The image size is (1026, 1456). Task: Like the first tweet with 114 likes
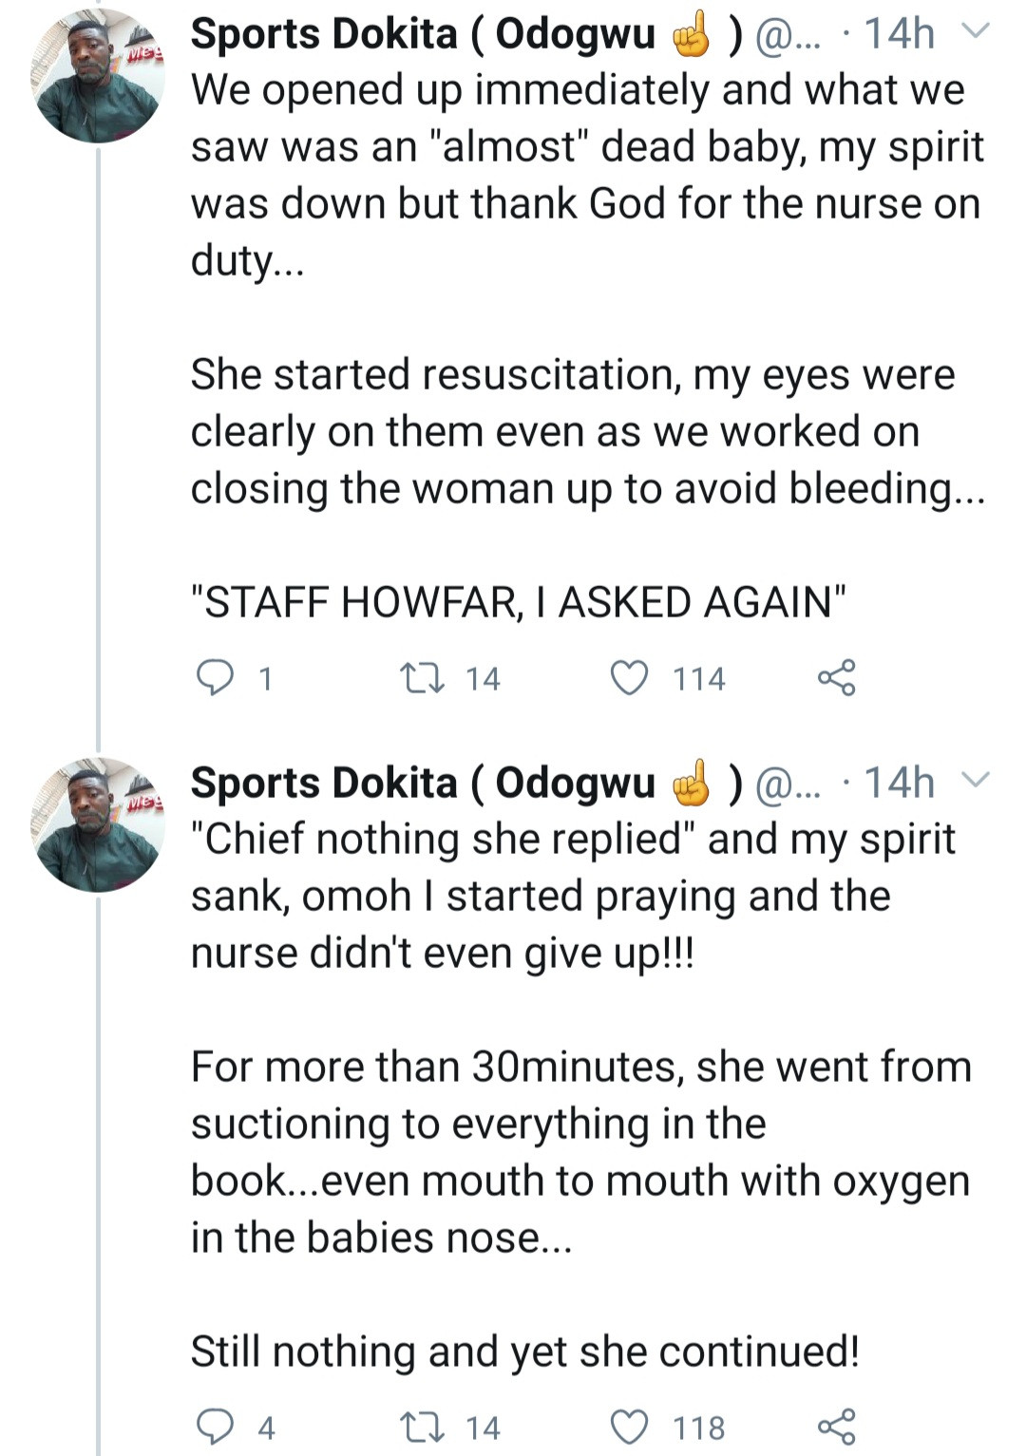point(629,678)
